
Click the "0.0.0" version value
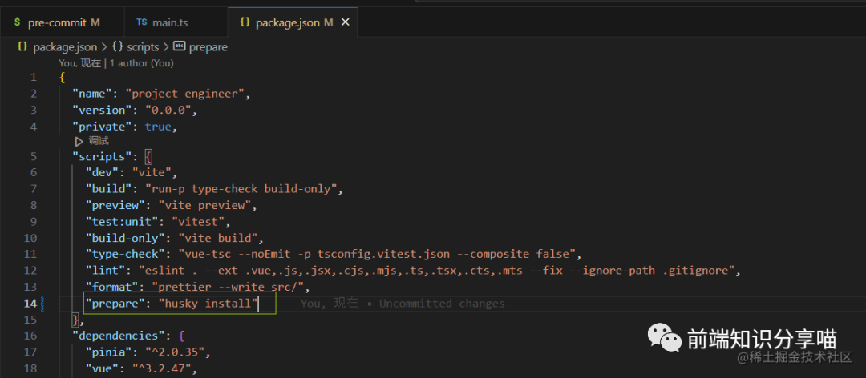168,110
